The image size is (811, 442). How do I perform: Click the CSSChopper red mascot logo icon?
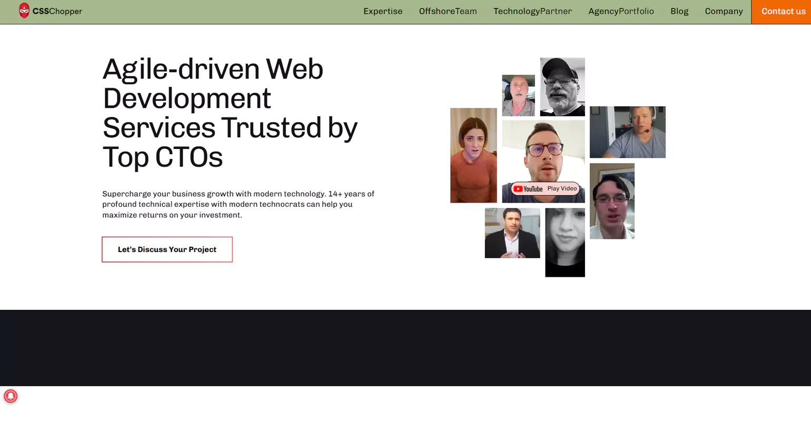tap(24, 11)
